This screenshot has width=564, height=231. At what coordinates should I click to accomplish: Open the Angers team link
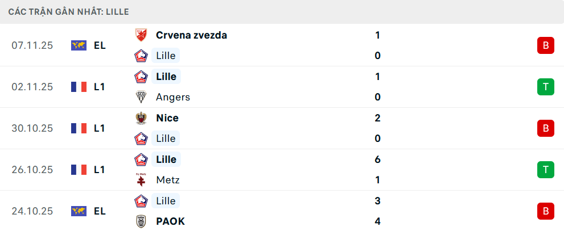173,97
